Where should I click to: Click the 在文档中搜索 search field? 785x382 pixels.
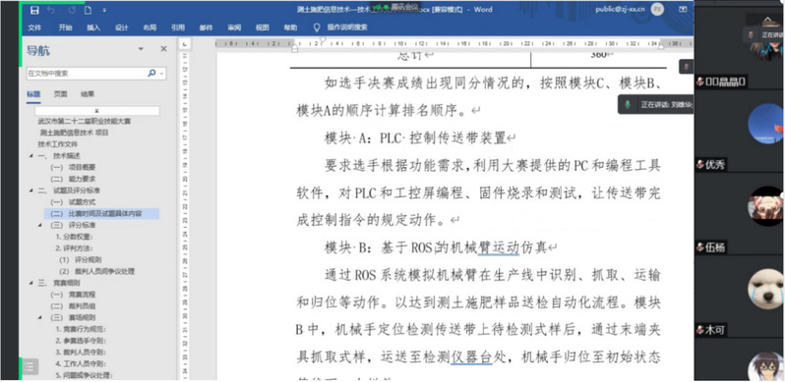pos(87,73)
